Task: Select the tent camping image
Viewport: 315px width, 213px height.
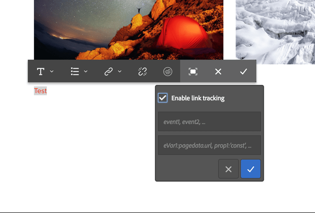Action: [x=129, y=30]
